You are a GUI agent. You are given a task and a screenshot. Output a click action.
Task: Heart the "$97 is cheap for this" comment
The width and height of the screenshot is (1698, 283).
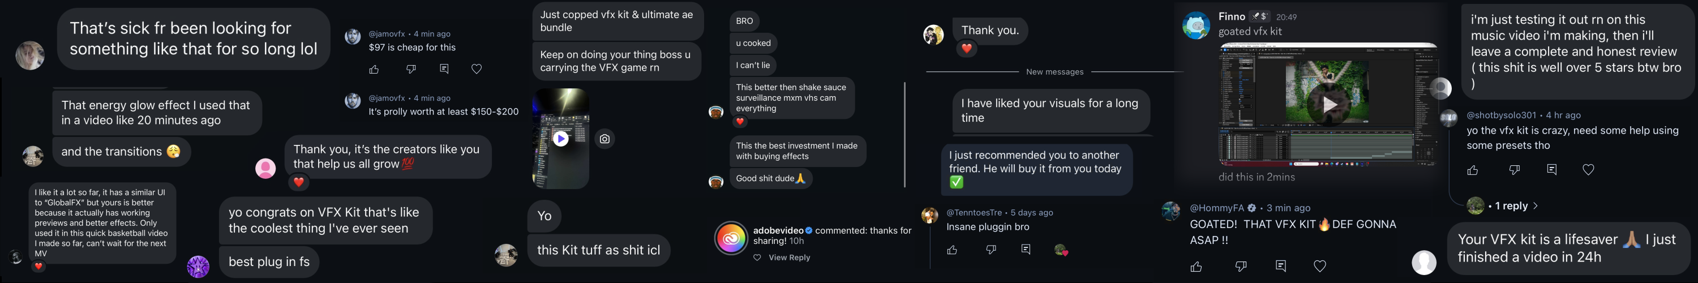477,69
